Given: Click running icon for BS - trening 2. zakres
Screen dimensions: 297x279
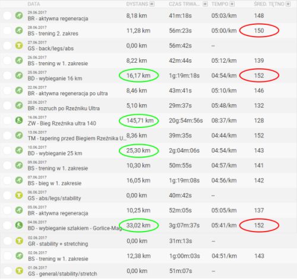Looking at the screenshot, I should point(19,30).
